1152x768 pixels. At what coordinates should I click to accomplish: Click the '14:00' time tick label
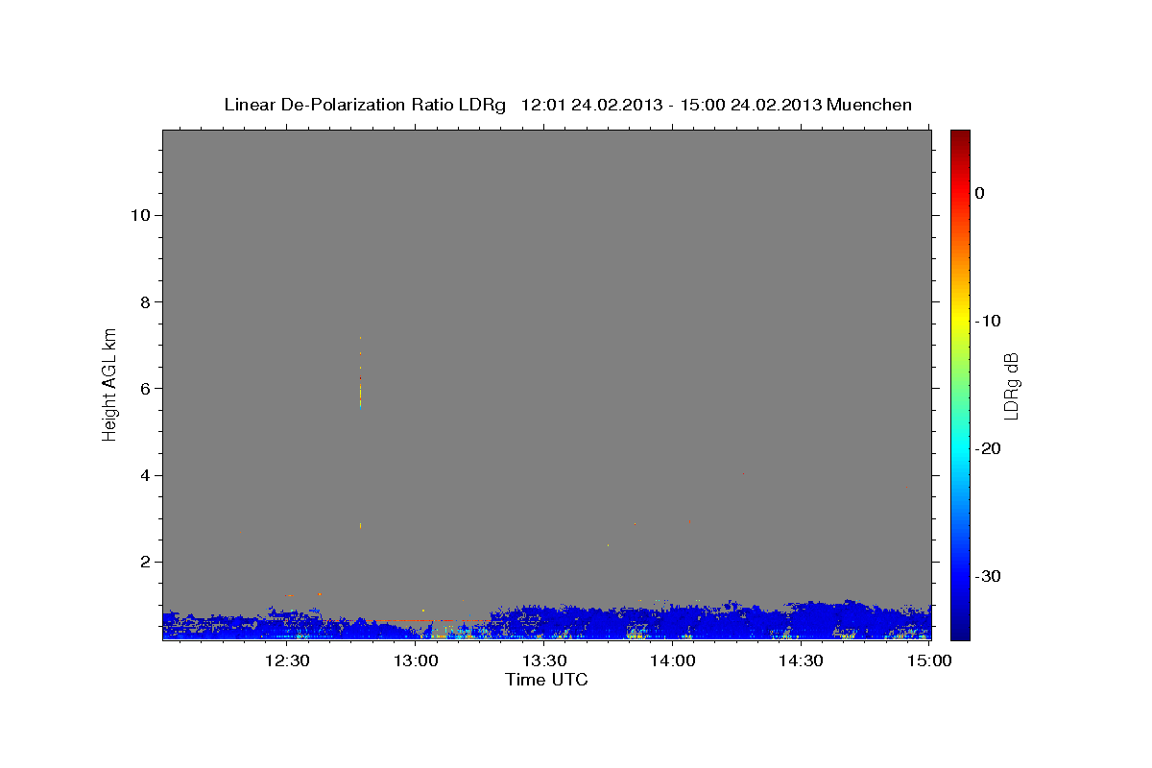(x=673, y=660)
